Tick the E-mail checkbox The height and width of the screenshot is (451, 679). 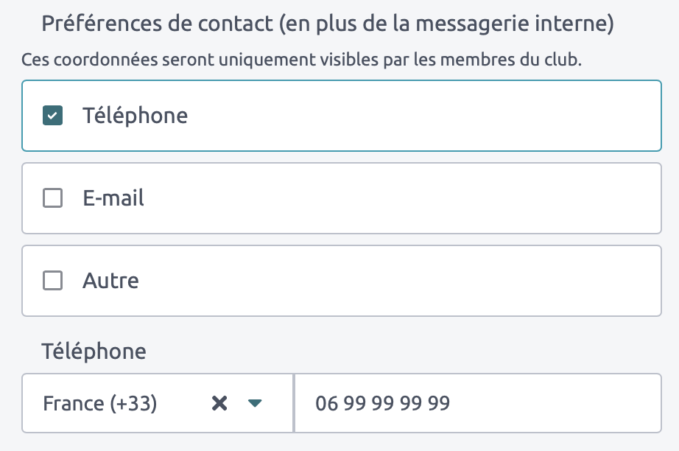pos(52,198)
